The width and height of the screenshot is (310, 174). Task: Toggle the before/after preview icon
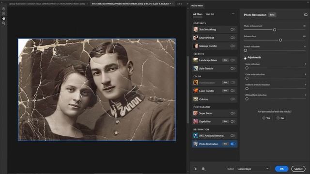click(195, 169)
